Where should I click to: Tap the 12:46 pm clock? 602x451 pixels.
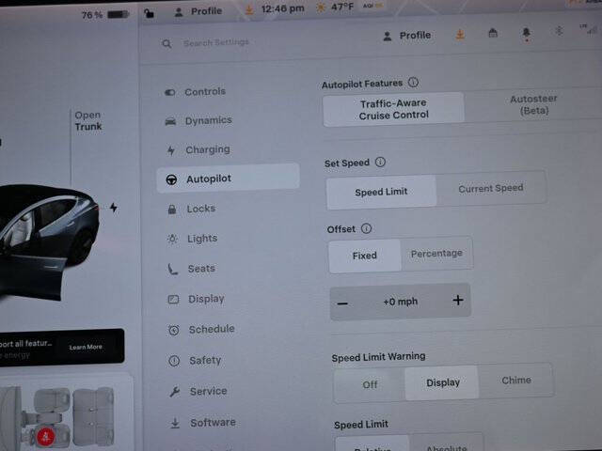pyautogui.click(x=282, y=8)
